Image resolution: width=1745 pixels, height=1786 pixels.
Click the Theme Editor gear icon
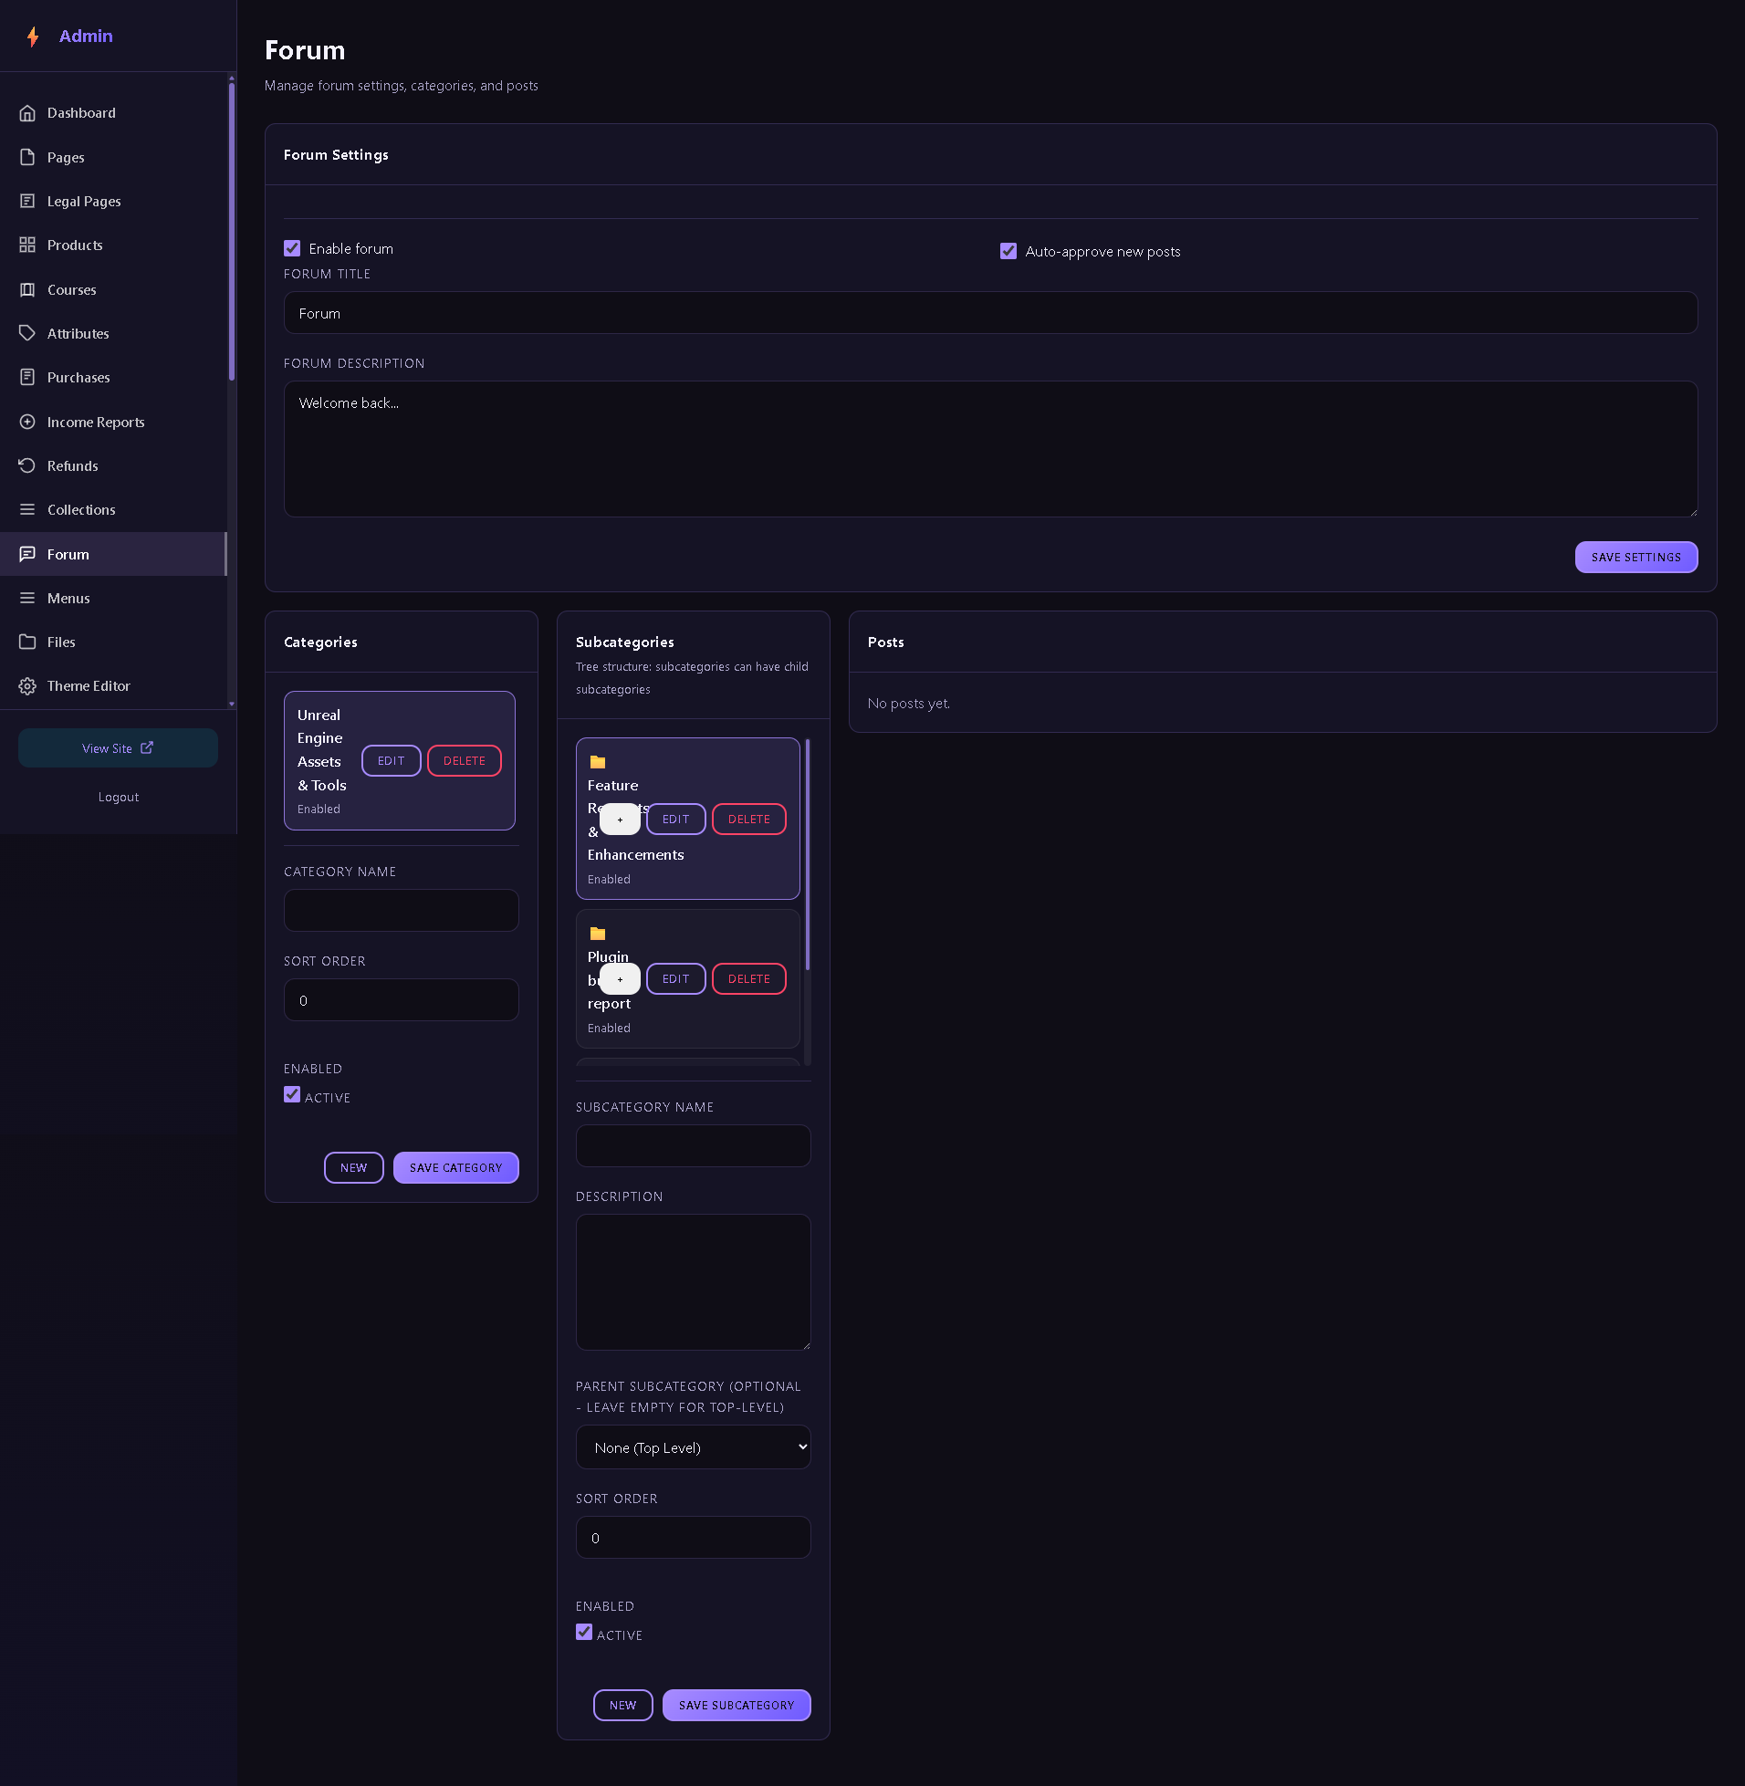(x=27, y=685)
